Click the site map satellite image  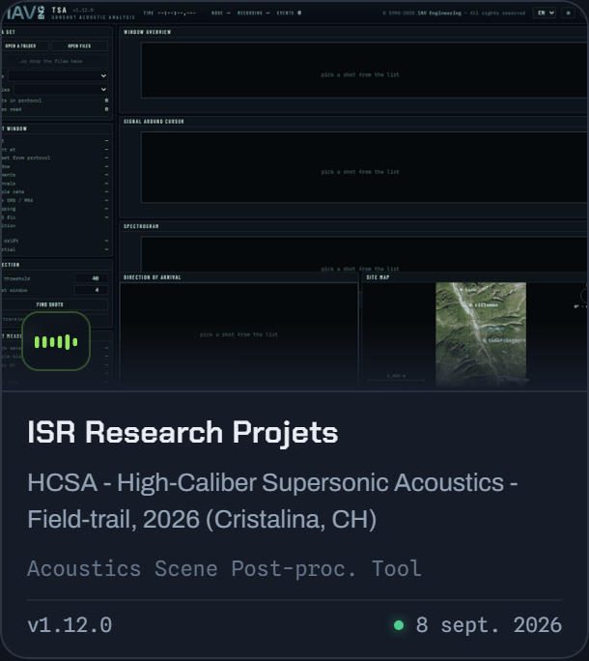[x=481, y=334]
